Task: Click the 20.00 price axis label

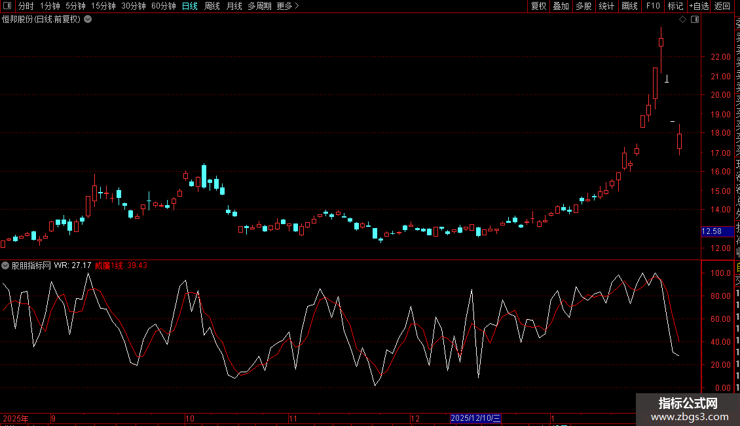Action: (x=720, y=94)
